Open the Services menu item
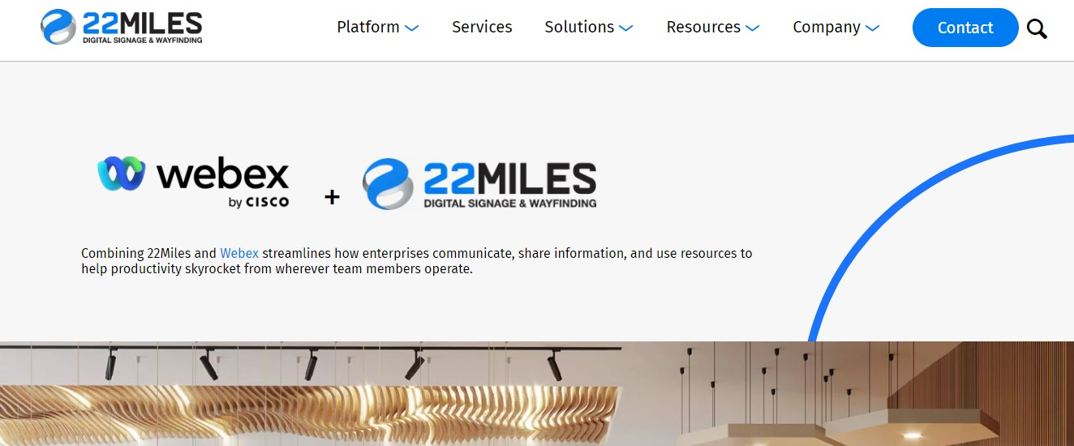 [x=482, y=27]
